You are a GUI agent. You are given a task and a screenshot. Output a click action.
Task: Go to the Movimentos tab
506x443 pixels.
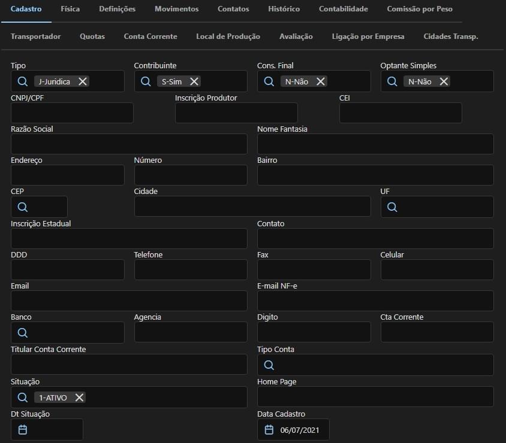point(176,9)
